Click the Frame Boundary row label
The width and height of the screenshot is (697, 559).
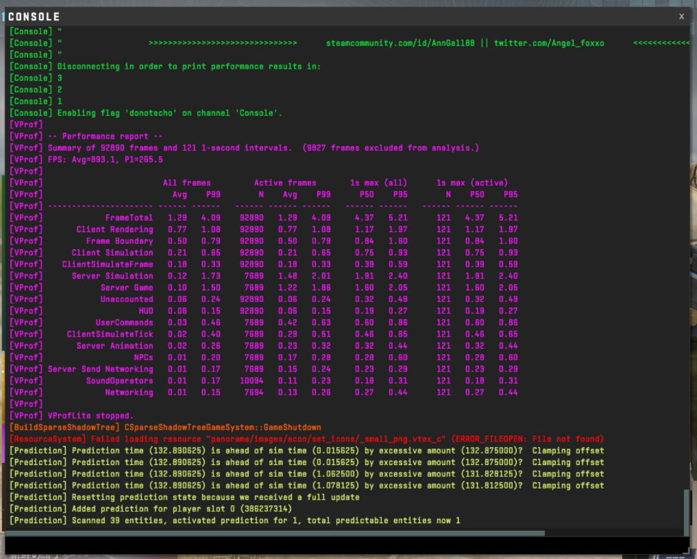(120, 241)
